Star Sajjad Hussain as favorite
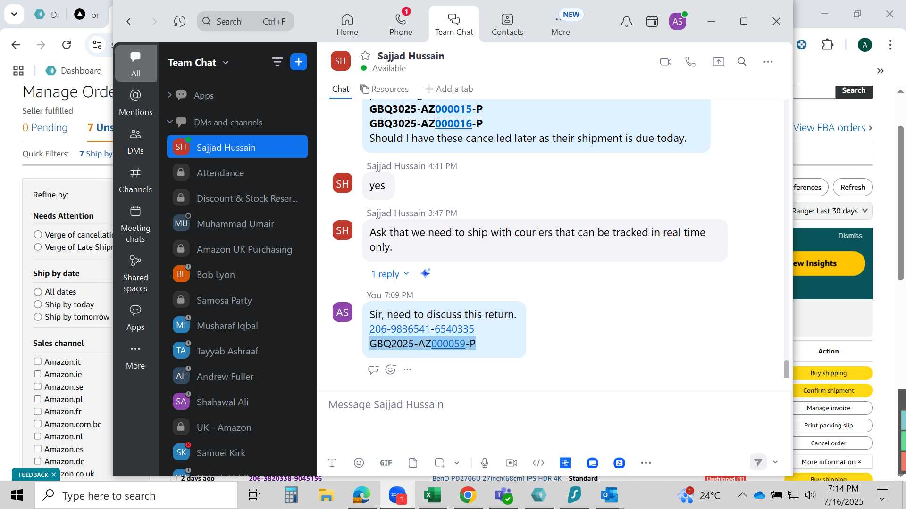This screenshot has height=509, width=906. pyautogui.click(x=365, y=56)
